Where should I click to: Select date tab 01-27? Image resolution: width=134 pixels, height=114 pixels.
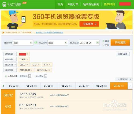(x=84, y=86)
